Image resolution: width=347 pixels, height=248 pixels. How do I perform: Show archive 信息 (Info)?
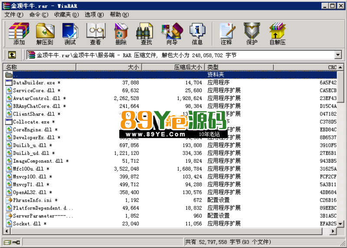click(197, 34)
